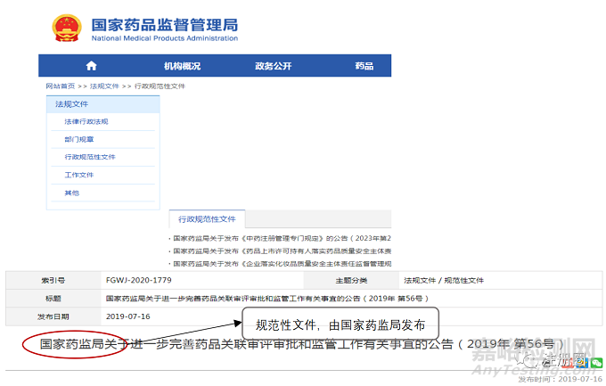Click 行政规范性文件 in the breadcrumb trail
Screen dimensions: 606x386
pos(160,86)
